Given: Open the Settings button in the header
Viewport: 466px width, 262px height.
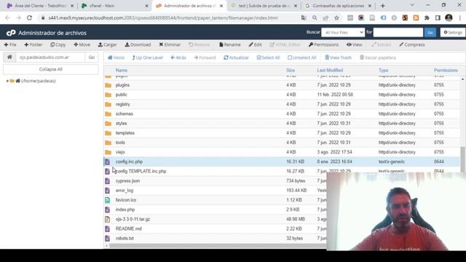Looking at the screenshot, I should point(452,32).
